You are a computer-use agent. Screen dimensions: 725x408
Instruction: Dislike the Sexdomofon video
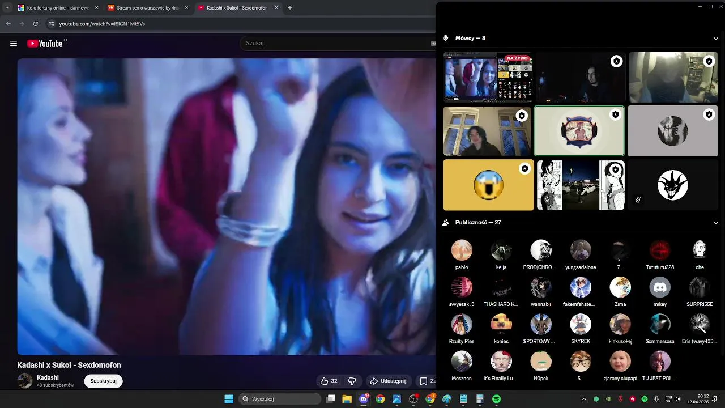click(x=352, y=381)
